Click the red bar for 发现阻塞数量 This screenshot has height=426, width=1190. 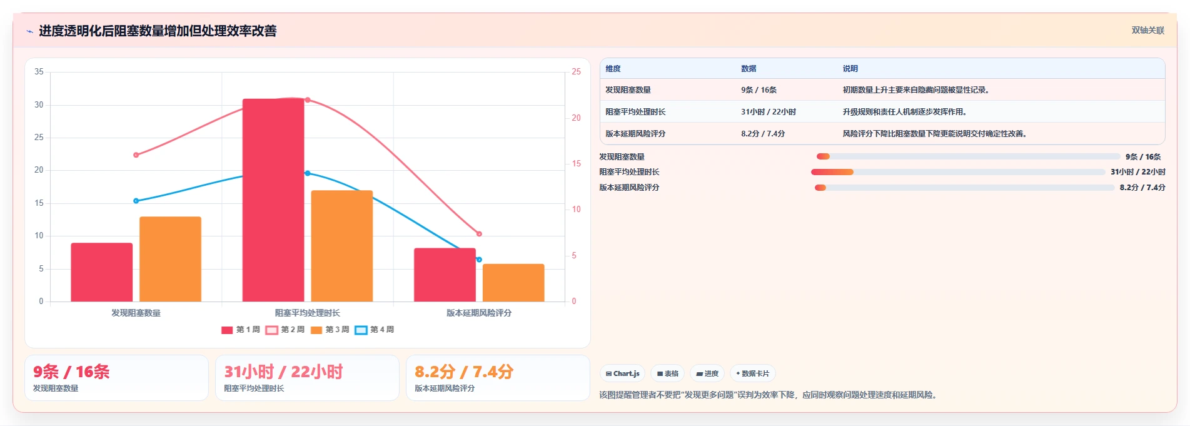tap(102, 272)
